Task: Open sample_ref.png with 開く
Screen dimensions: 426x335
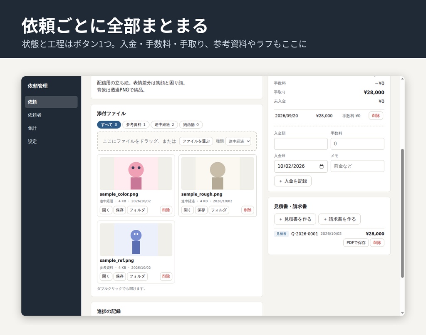Action: (x=106, y=276)
